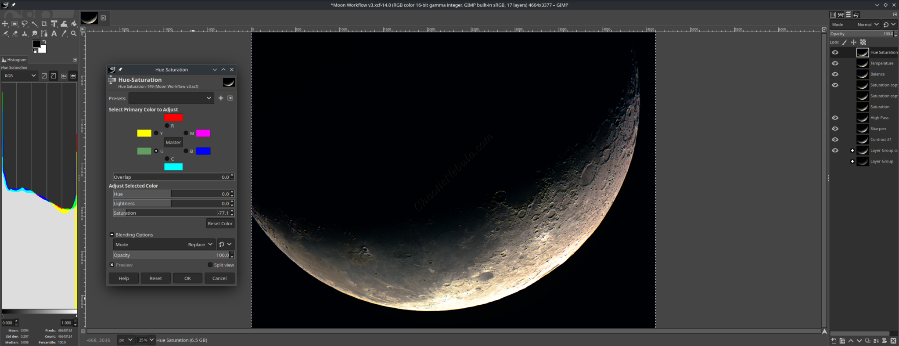Viewport: 899px width, 346px height.
Task: Select the Clone stamp tool
Action: click(25, 33)
